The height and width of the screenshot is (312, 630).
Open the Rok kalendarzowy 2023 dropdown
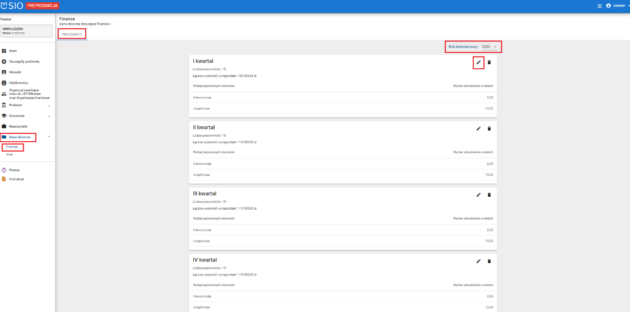[489, 47]
